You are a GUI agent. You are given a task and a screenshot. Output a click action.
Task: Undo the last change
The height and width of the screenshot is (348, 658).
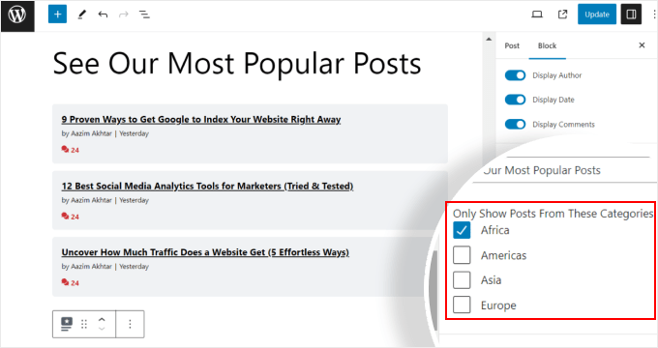click(103, 14)
